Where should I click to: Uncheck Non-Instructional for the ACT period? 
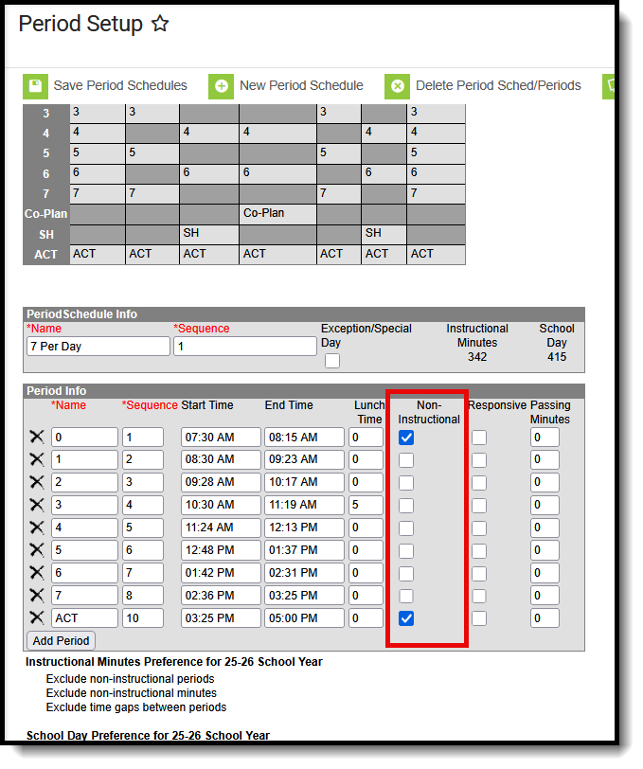[x=406, y=618]
